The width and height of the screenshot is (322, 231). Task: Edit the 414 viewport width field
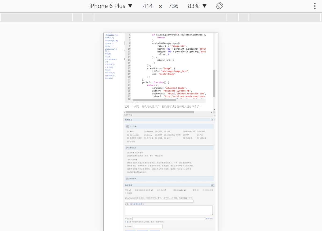coord(148,6)
